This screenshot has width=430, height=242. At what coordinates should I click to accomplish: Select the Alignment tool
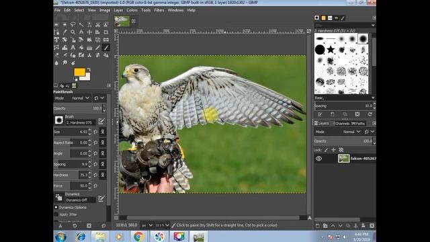(97, 32)
